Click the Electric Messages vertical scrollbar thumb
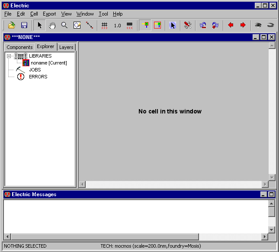The width and height of the screenshot is (279, 252). point(271,212)
